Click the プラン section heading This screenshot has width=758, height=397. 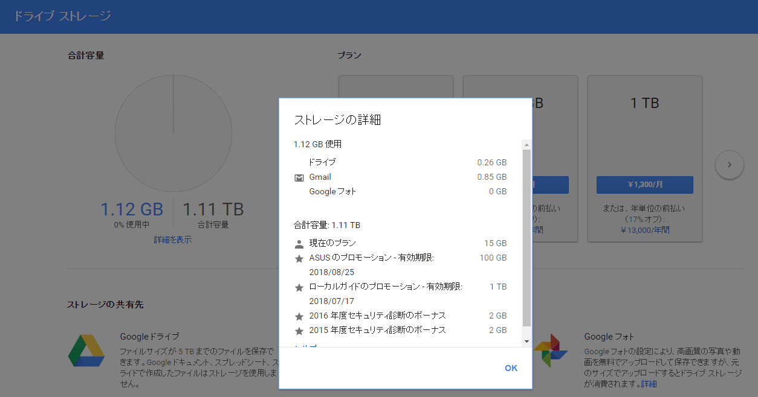point(349,56)
